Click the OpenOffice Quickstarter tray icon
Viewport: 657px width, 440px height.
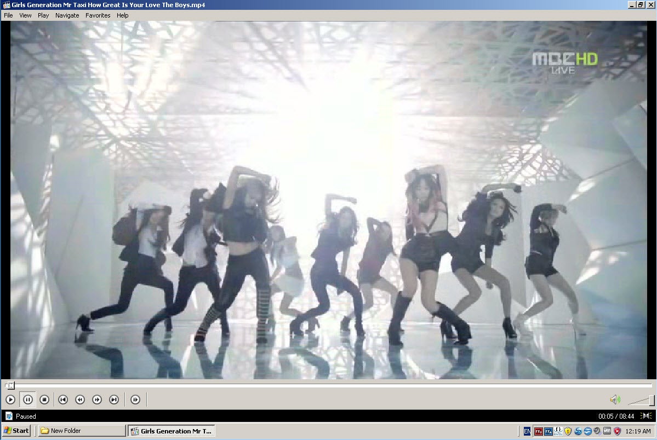(588, 431)
